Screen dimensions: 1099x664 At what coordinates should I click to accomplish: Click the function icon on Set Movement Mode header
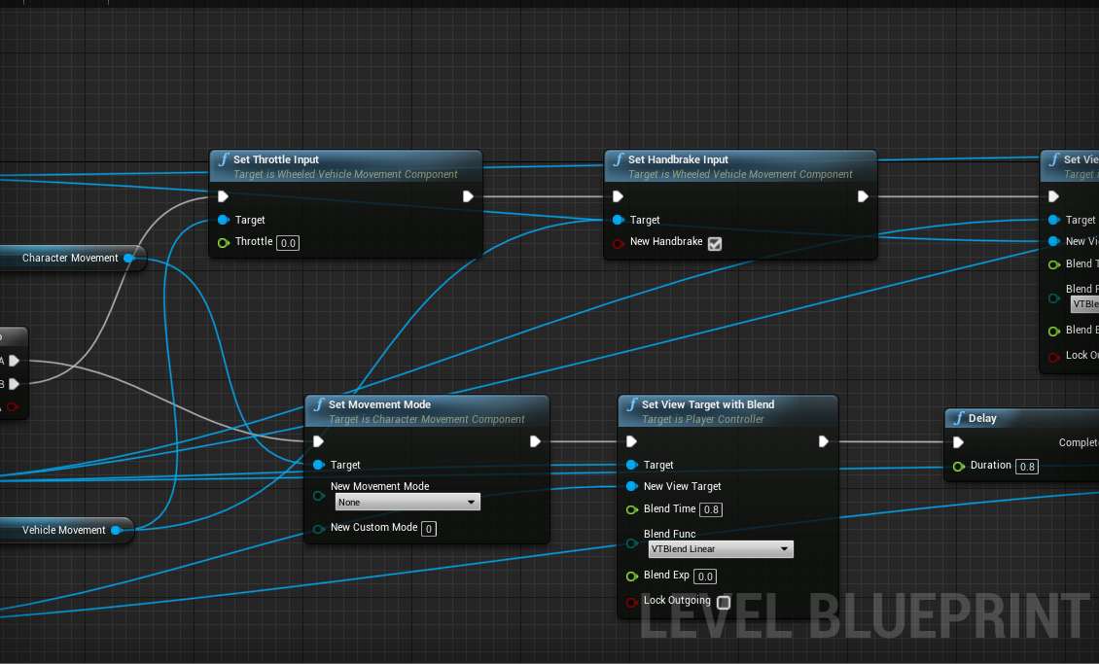(x=320, y=404)
